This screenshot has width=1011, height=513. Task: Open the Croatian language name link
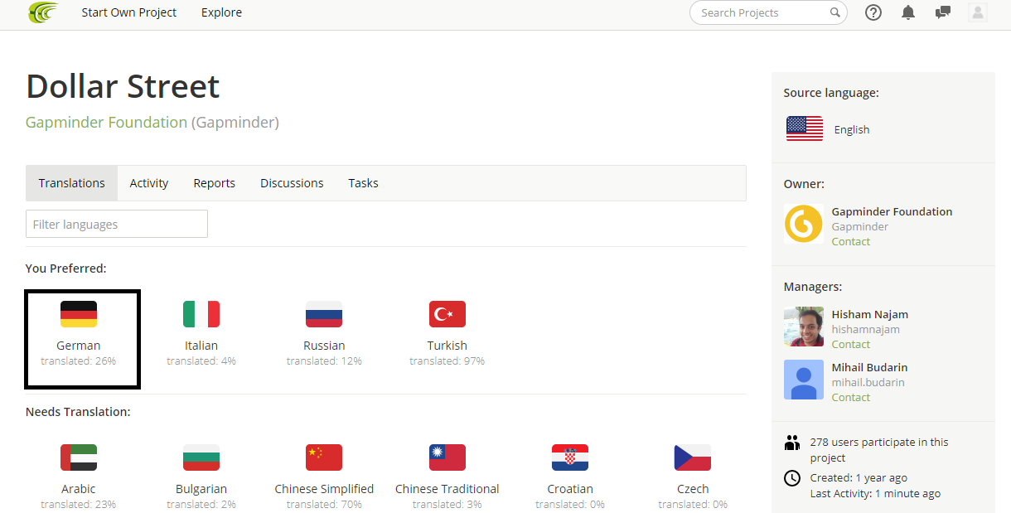570,489
